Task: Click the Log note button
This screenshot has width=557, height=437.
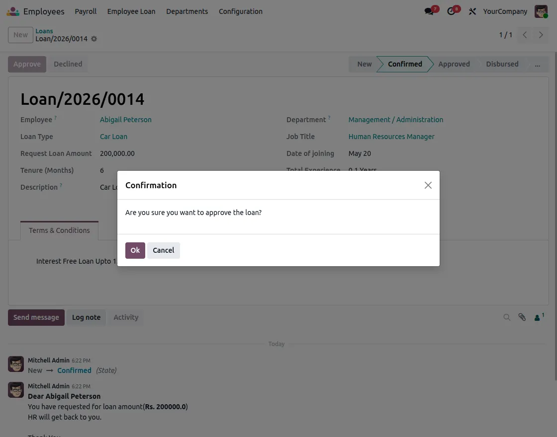Action: point(87,317)
